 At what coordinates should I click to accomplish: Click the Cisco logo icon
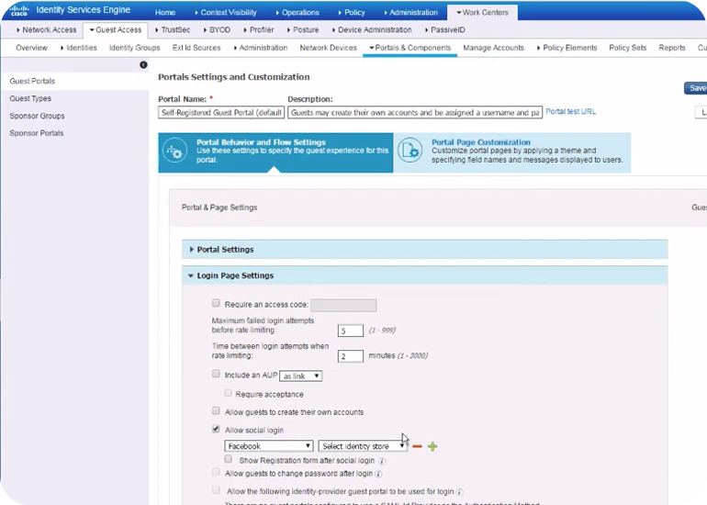coord(19,10)
